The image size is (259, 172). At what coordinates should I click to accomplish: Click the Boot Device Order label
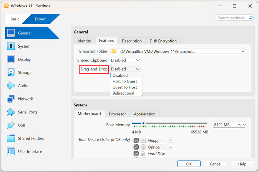(x=104, y=140)
